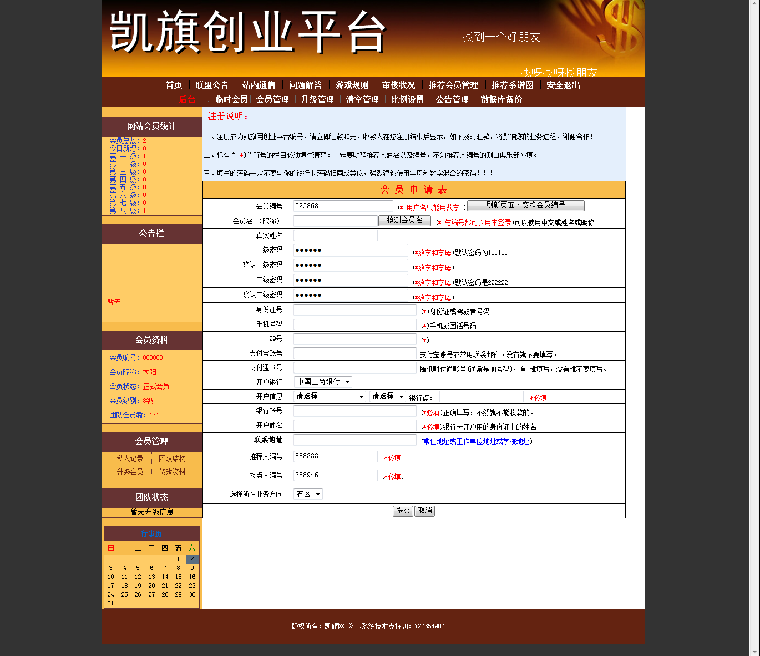Click the 检测会员名 check button
This screenshot has width=760, height=656.
coord(404,220)
